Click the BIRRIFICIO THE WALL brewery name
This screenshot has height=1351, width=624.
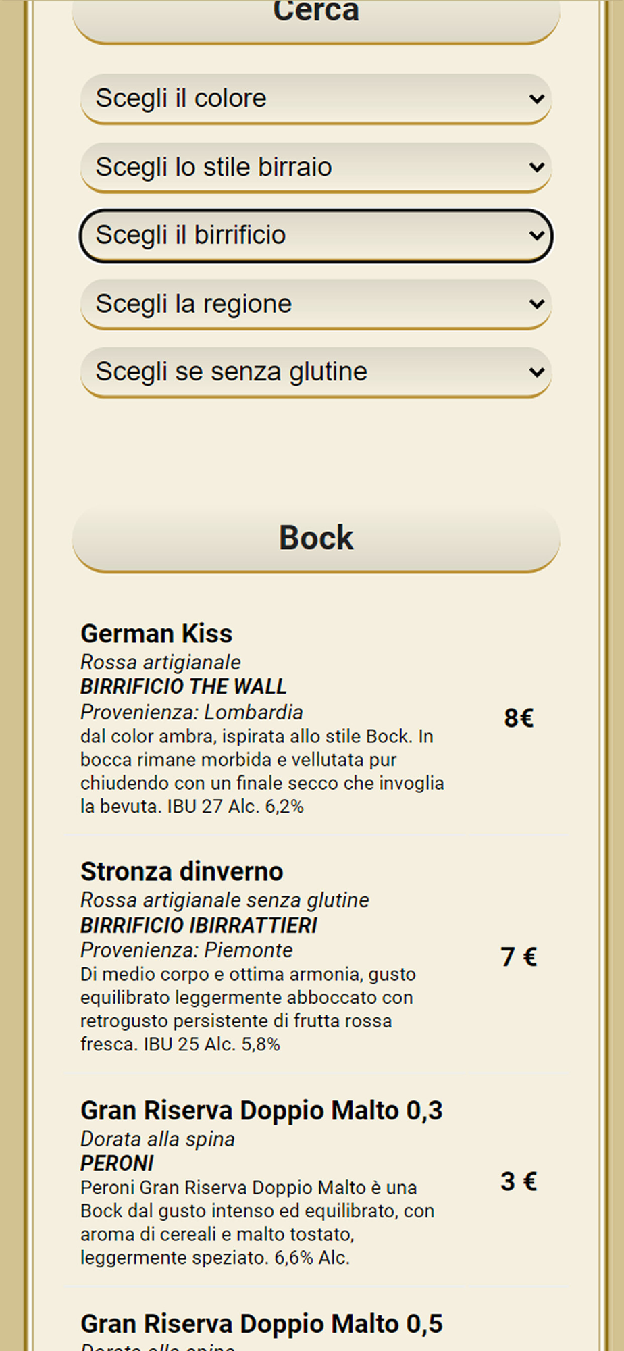tap(184, 687)
